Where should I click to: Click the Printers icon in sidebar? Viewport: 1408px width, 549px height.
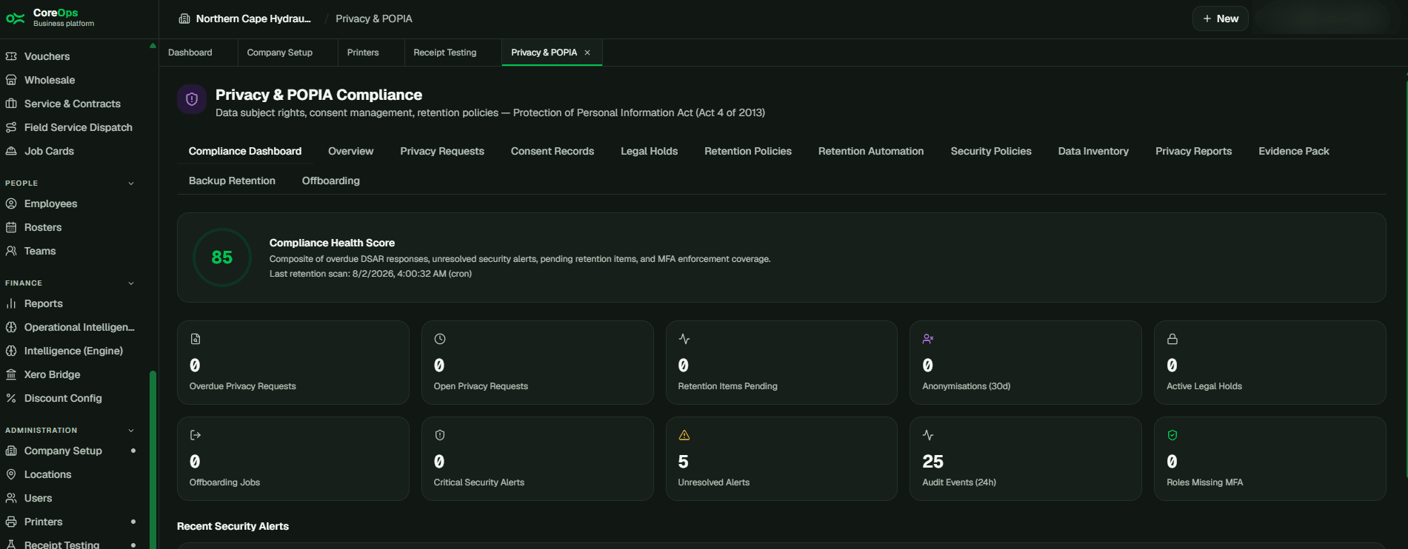tap(11, 522)
